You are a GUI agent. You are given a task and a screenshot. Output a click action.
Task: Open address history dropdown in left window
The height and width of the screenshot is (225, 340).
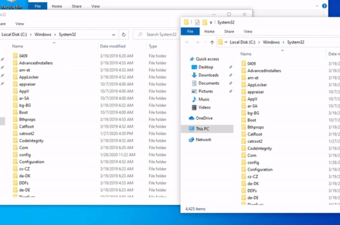point(113,35)
